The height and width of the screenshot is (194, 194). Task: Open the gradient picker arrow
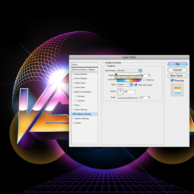pyautogui.click(x=140, y=80)
